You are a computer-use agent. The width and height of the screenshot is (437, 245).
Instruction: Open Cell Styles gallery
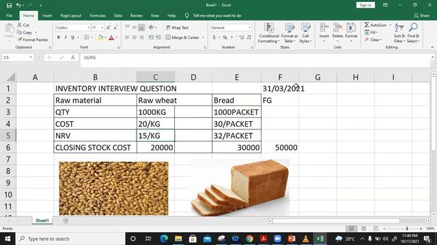pos(305,33)
